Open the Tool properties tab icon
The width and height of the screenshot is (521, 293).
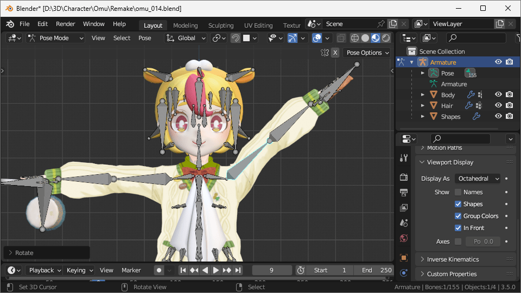point(403,158)
